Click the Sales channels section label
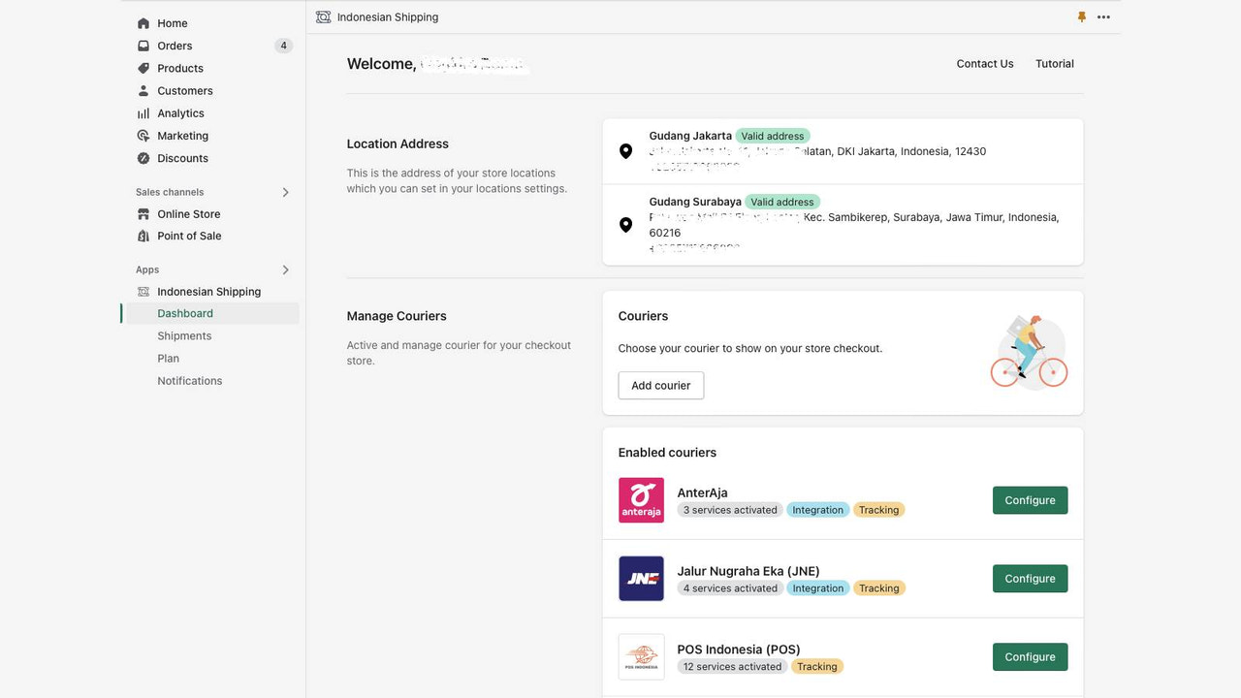1241x698 pixels. (x=170, y=192)
